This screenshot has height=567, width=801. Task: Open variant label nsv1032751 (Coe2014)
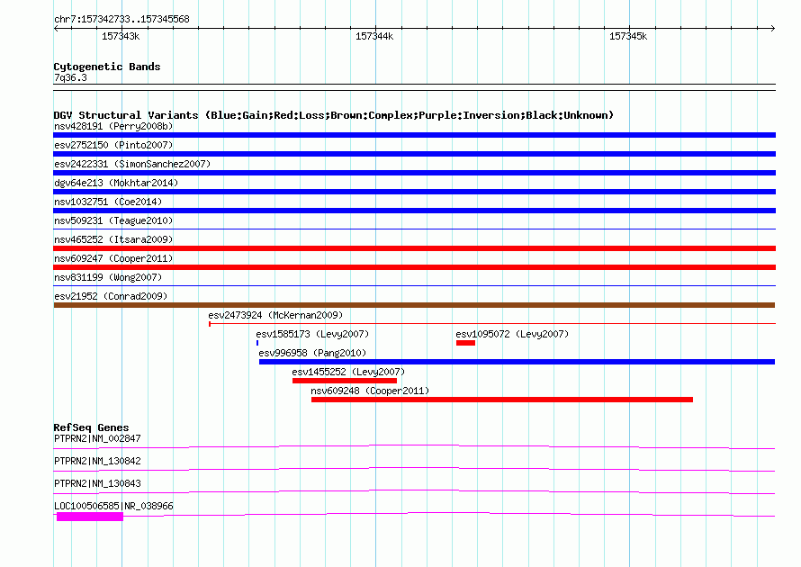(108, 202)
